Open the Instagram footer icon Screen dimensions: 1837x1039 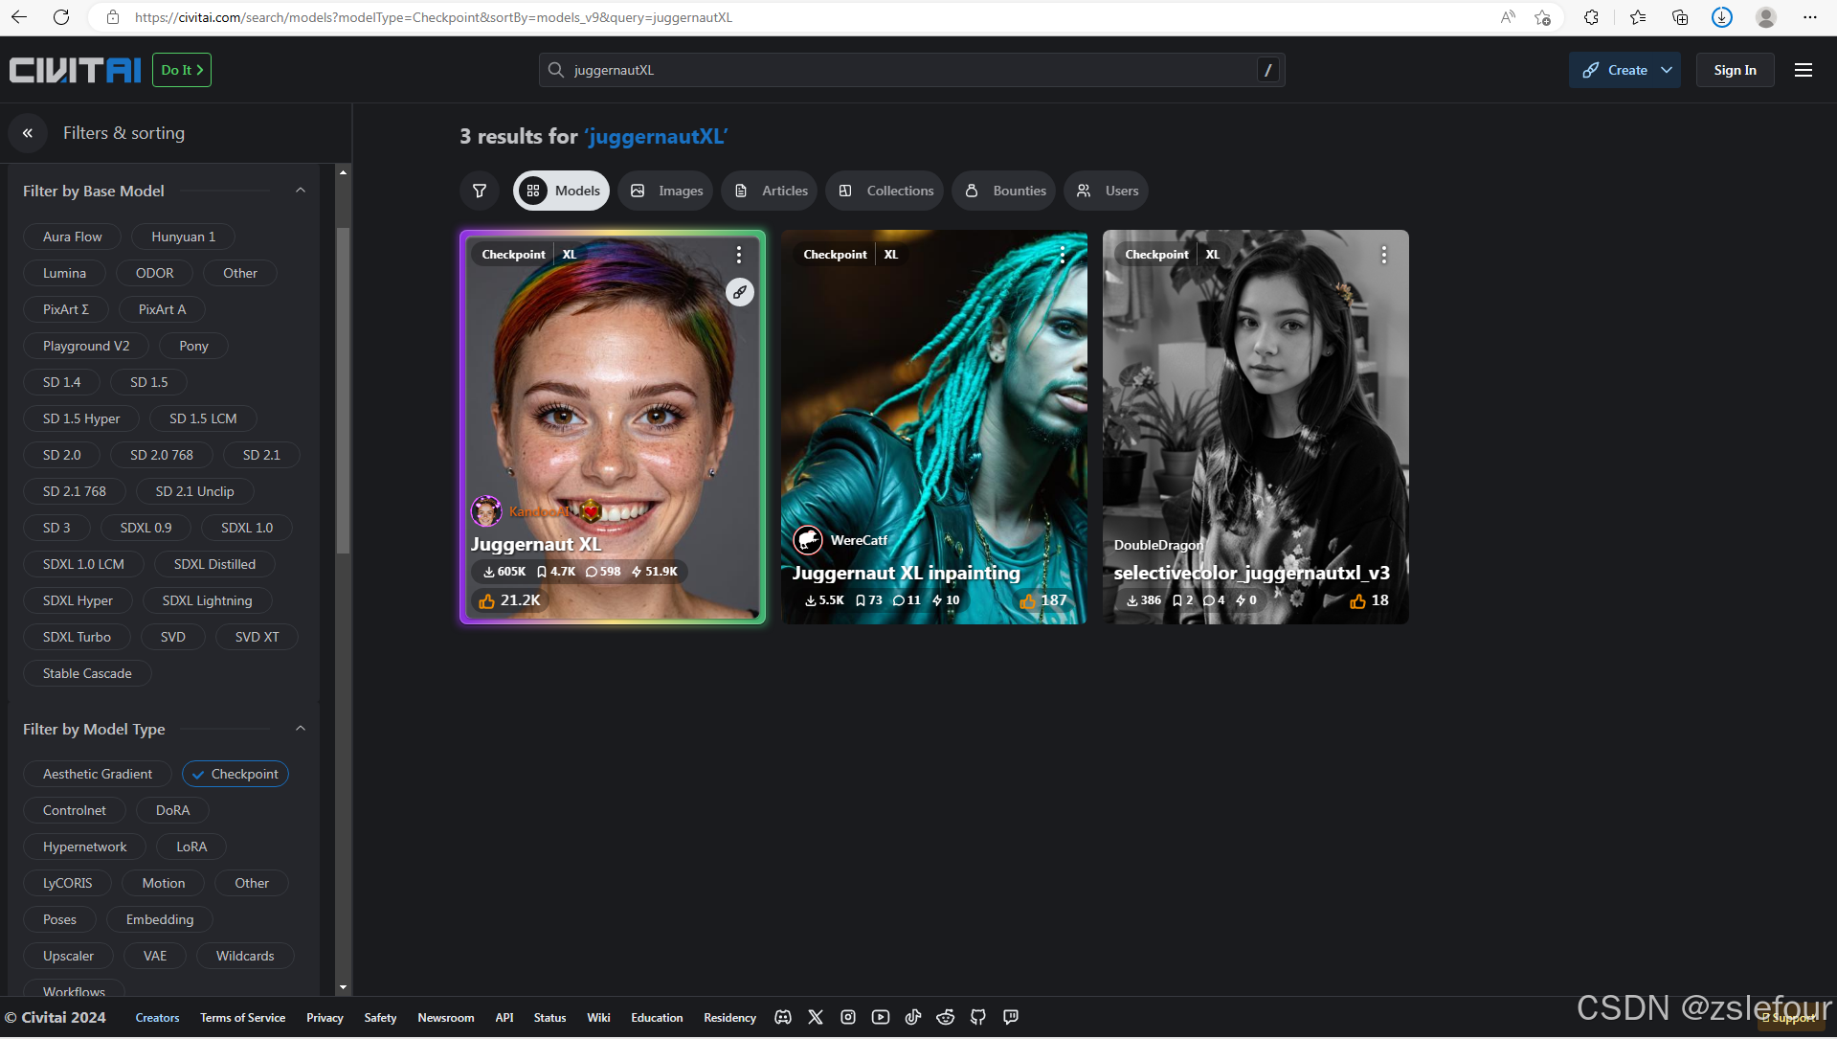click(x=848, y=1017)
